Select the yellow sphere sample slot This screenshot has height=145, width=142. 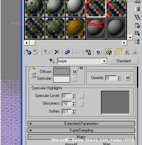tap(75, 28)
